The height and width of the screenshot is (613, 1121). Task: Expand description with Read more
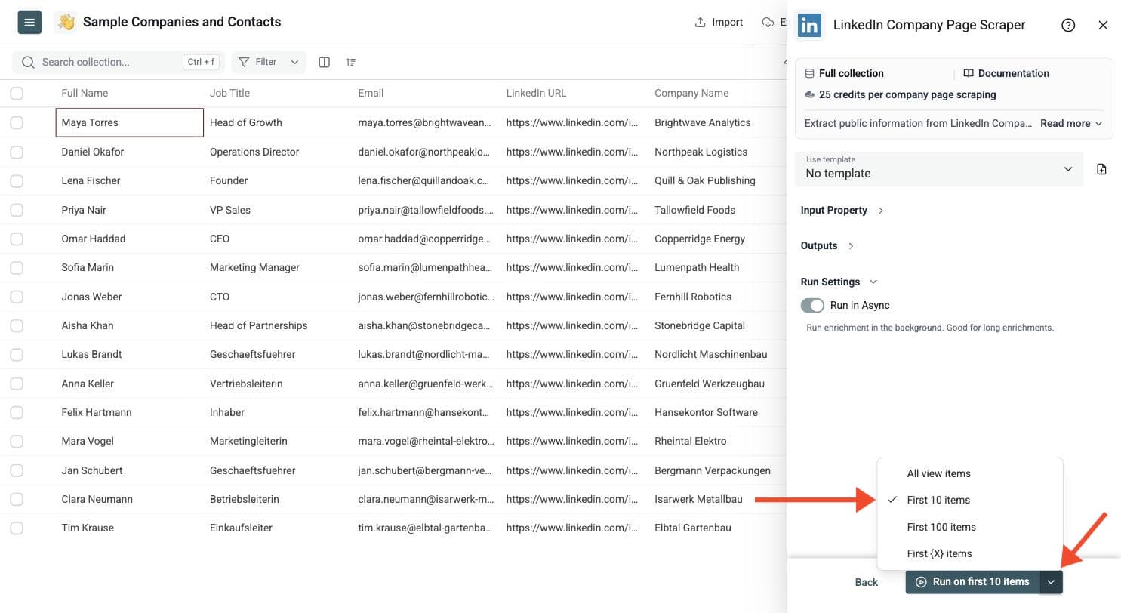pos(1071,123)
